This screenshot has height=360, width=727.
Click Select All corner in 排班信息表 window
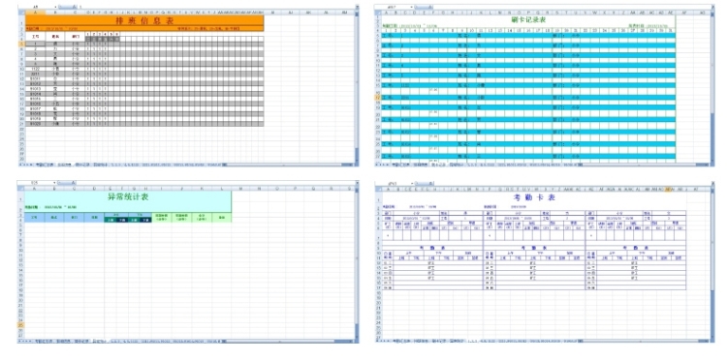[x=21, y=12]
